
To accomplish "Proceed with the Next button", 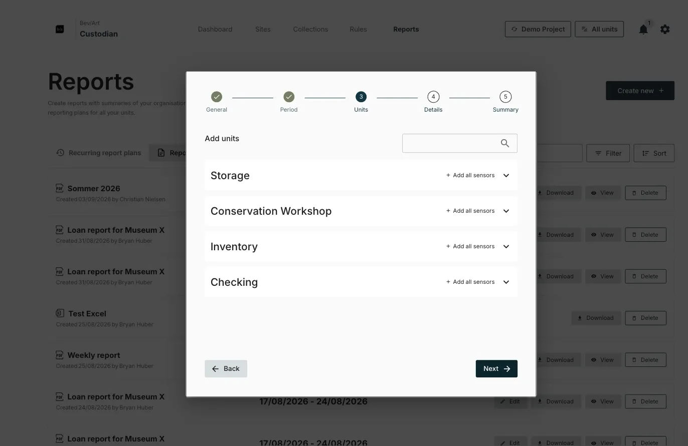I will pyautogui.click(x=496, y=369).
